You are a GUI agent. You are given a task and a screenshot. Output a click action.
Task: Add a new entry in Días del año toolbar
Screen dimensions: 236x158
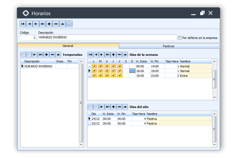point(113,107)
